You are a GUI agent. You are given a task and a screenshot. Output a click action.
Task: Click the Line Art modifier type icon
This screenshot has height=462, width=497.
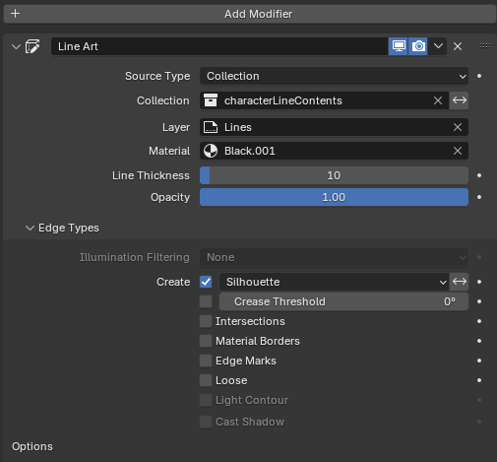(32, 46)
